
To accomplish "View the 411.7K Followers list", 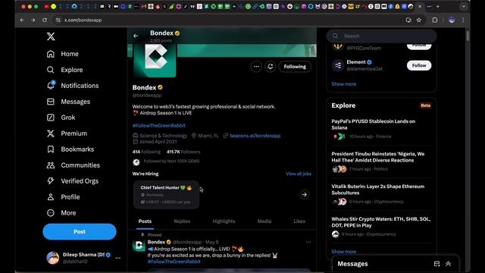I will pyautogui.click(x=183, y=152).
